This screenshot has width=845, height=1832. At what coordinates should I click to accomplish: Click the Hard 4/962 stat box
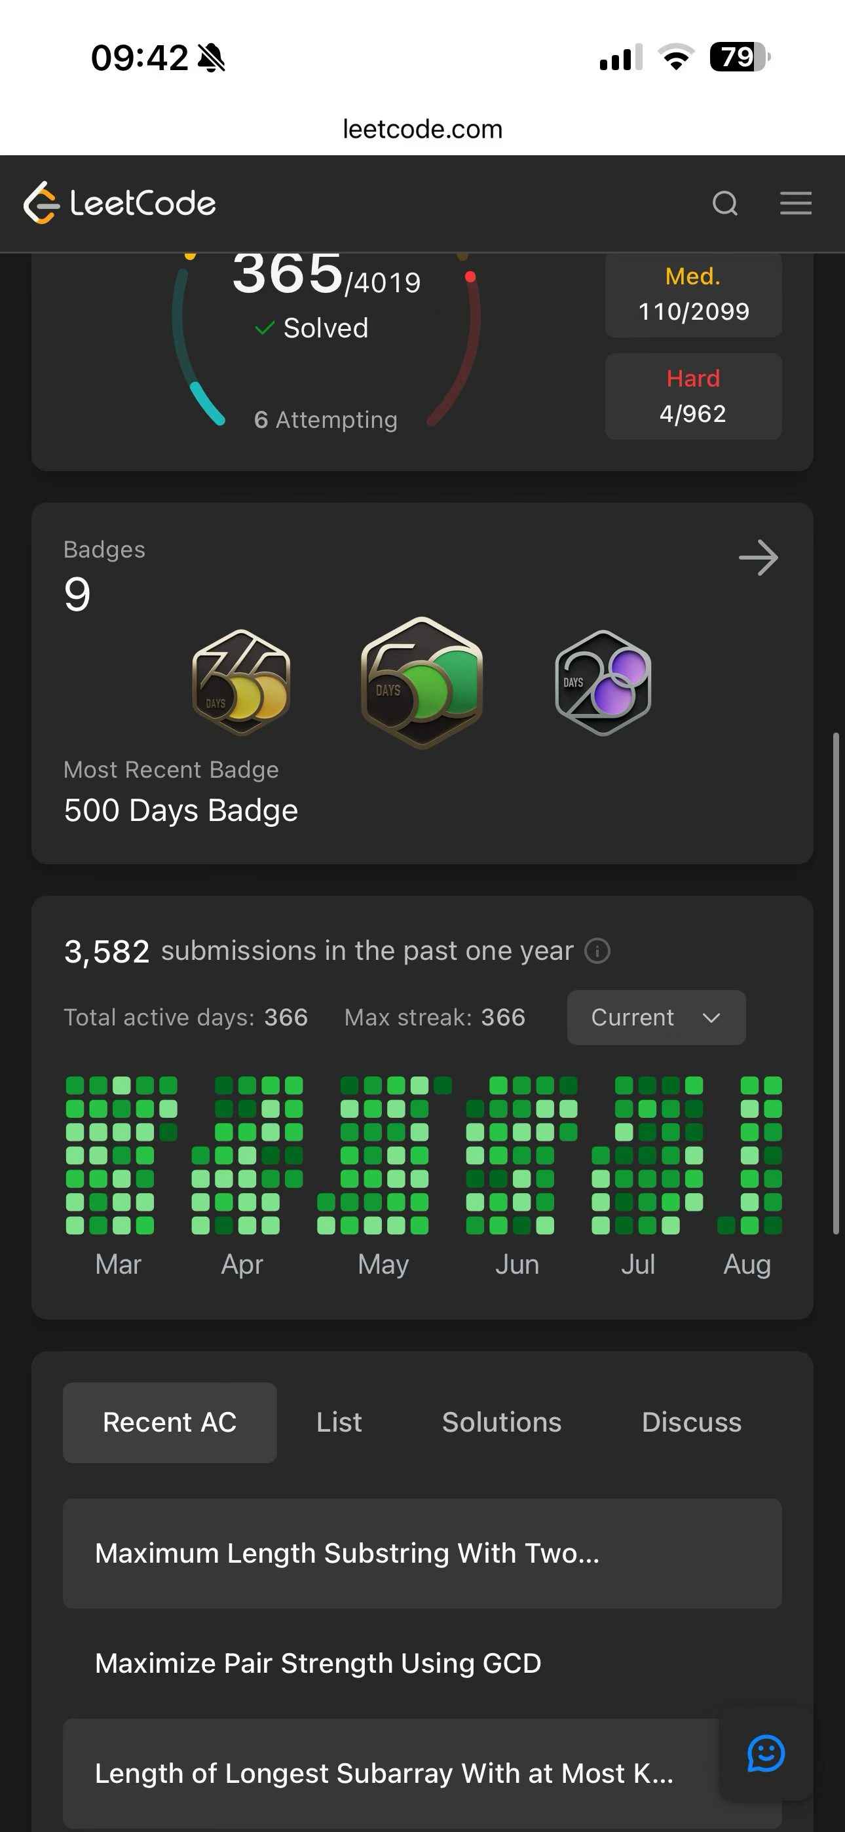694,396
